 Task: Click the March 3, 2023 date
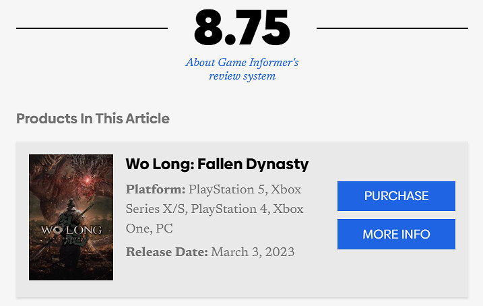(x=253, y=253)
